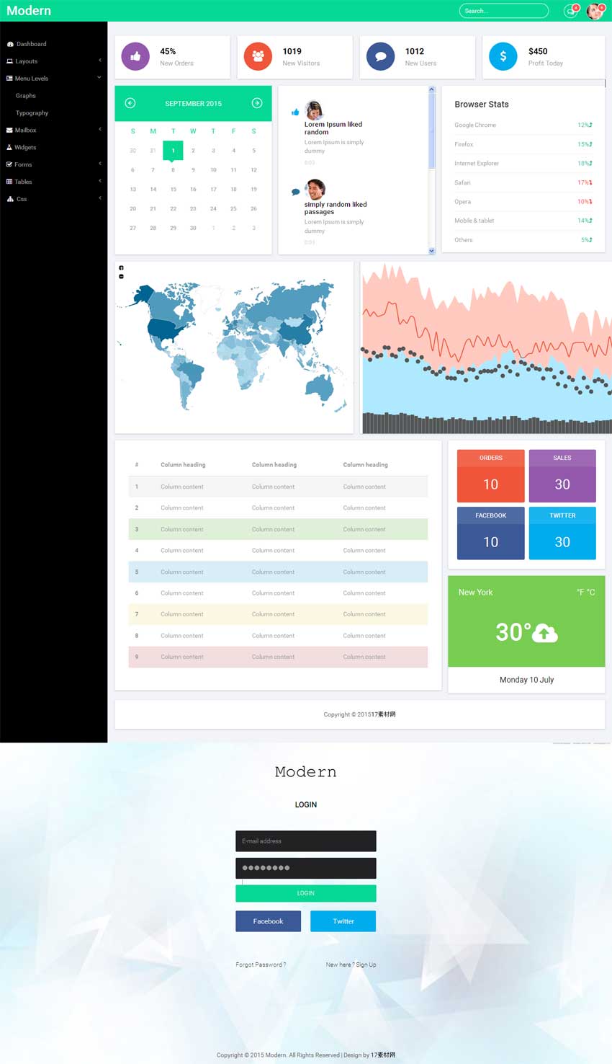Click the red New Visitors group icon
The image size is (612, 1064).
(x=258, y=56)
